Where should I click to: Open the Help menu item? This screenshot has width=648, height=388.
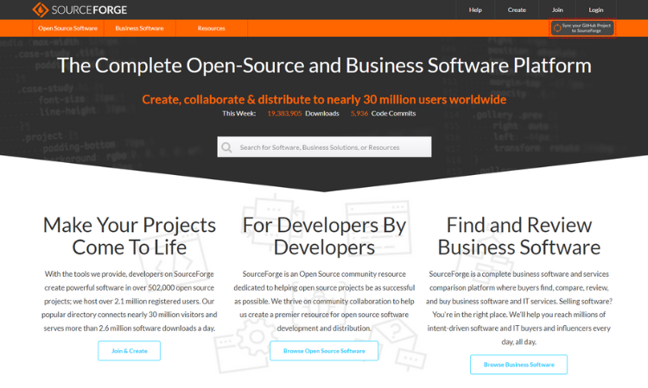coord(475,9)
